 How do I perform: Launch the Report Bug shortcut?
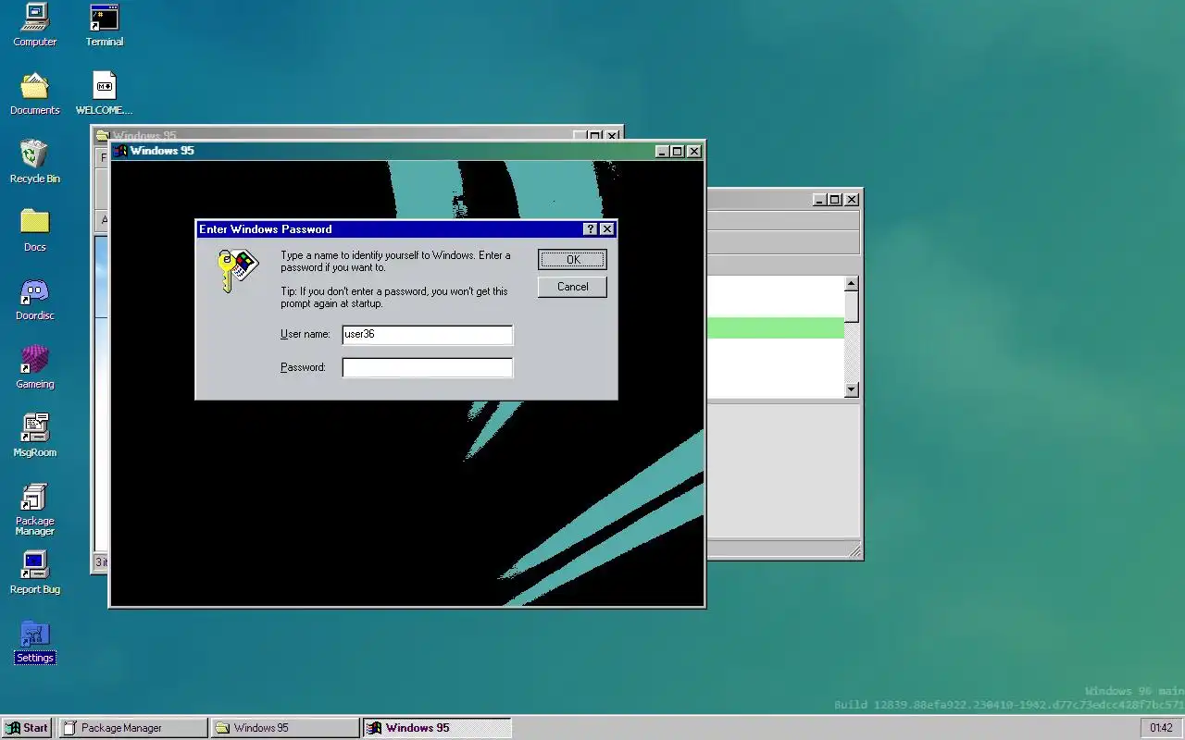pyautogui.click(x=34, y=573)
